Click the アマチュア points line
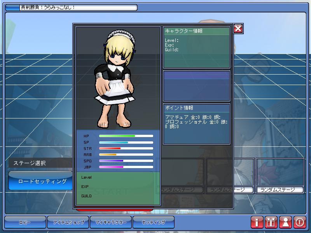Screen dimensions: 311x233 (x=193, y=117)
